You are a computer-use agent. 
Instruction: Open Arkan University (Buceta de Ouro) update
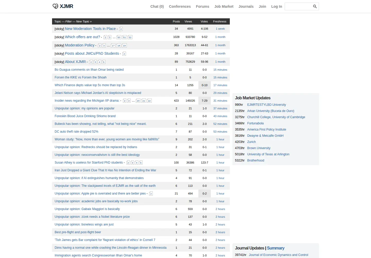coord(271,111)
